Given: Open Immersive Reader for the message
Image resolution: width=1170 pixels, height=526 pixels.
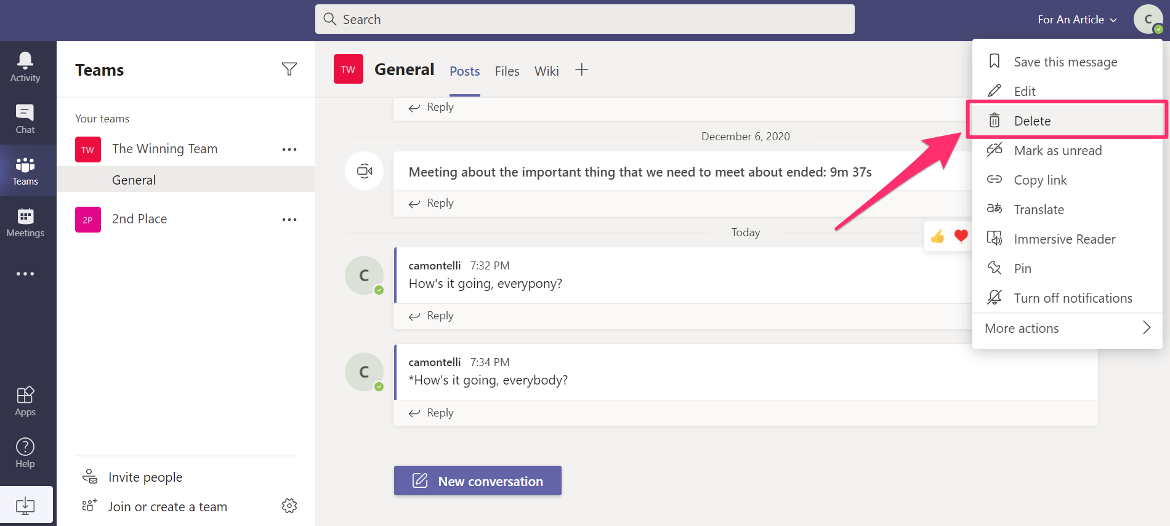Looking at the screenshot, I should (1067, 239).
